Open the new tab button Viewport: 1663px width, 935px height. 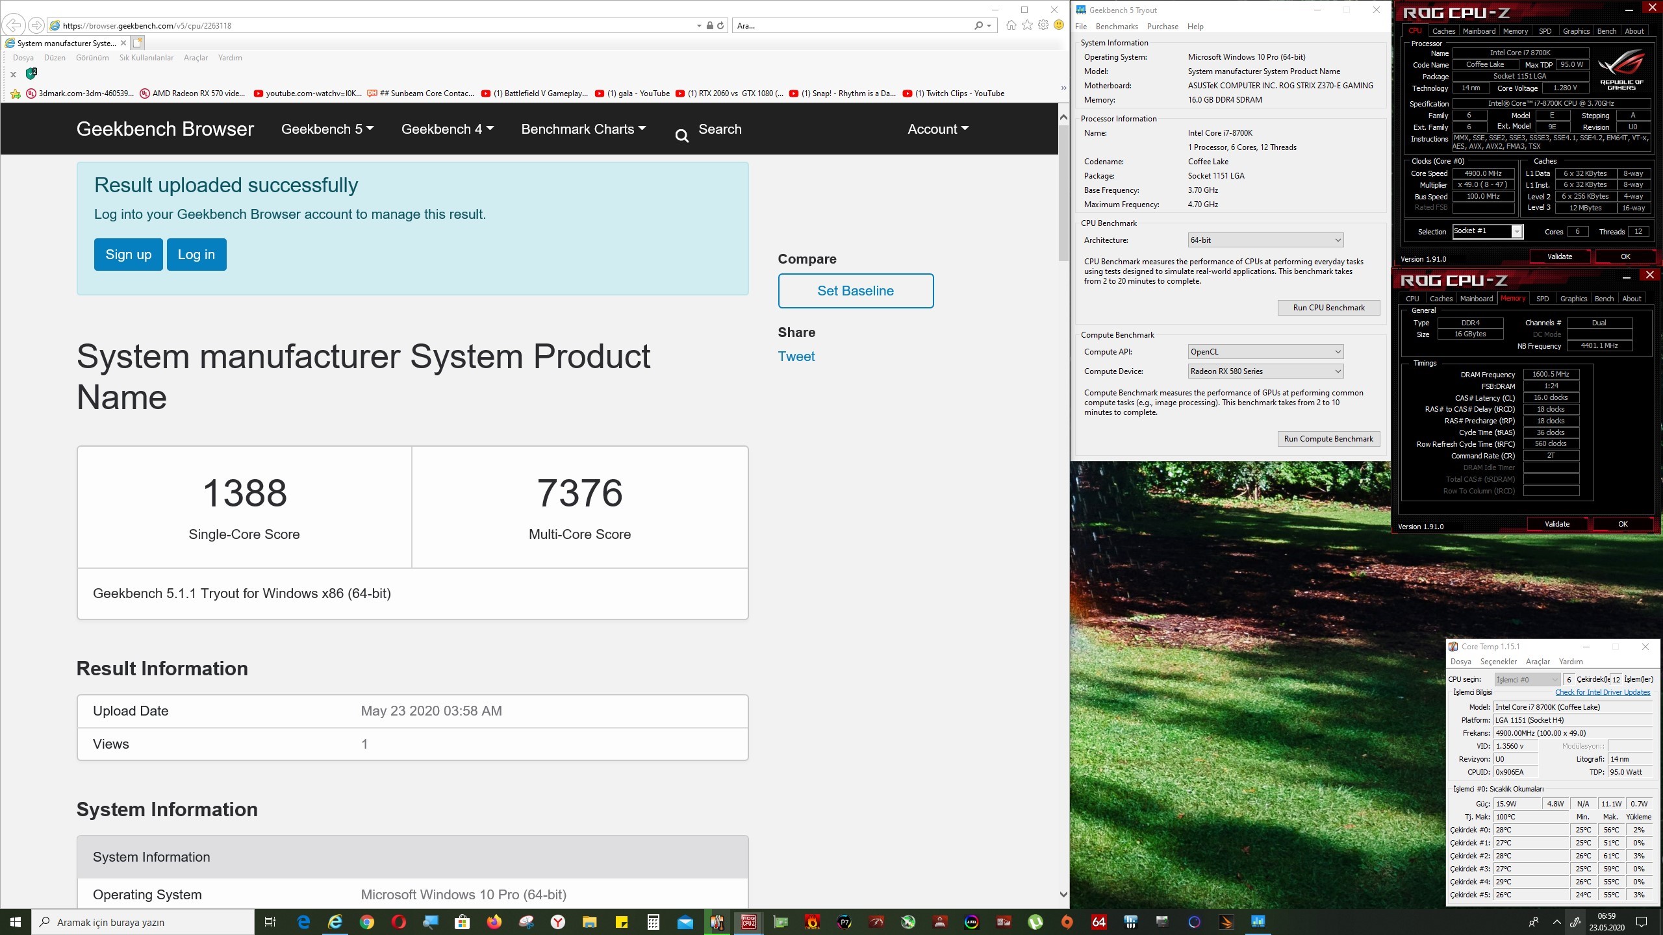[138, 43]
